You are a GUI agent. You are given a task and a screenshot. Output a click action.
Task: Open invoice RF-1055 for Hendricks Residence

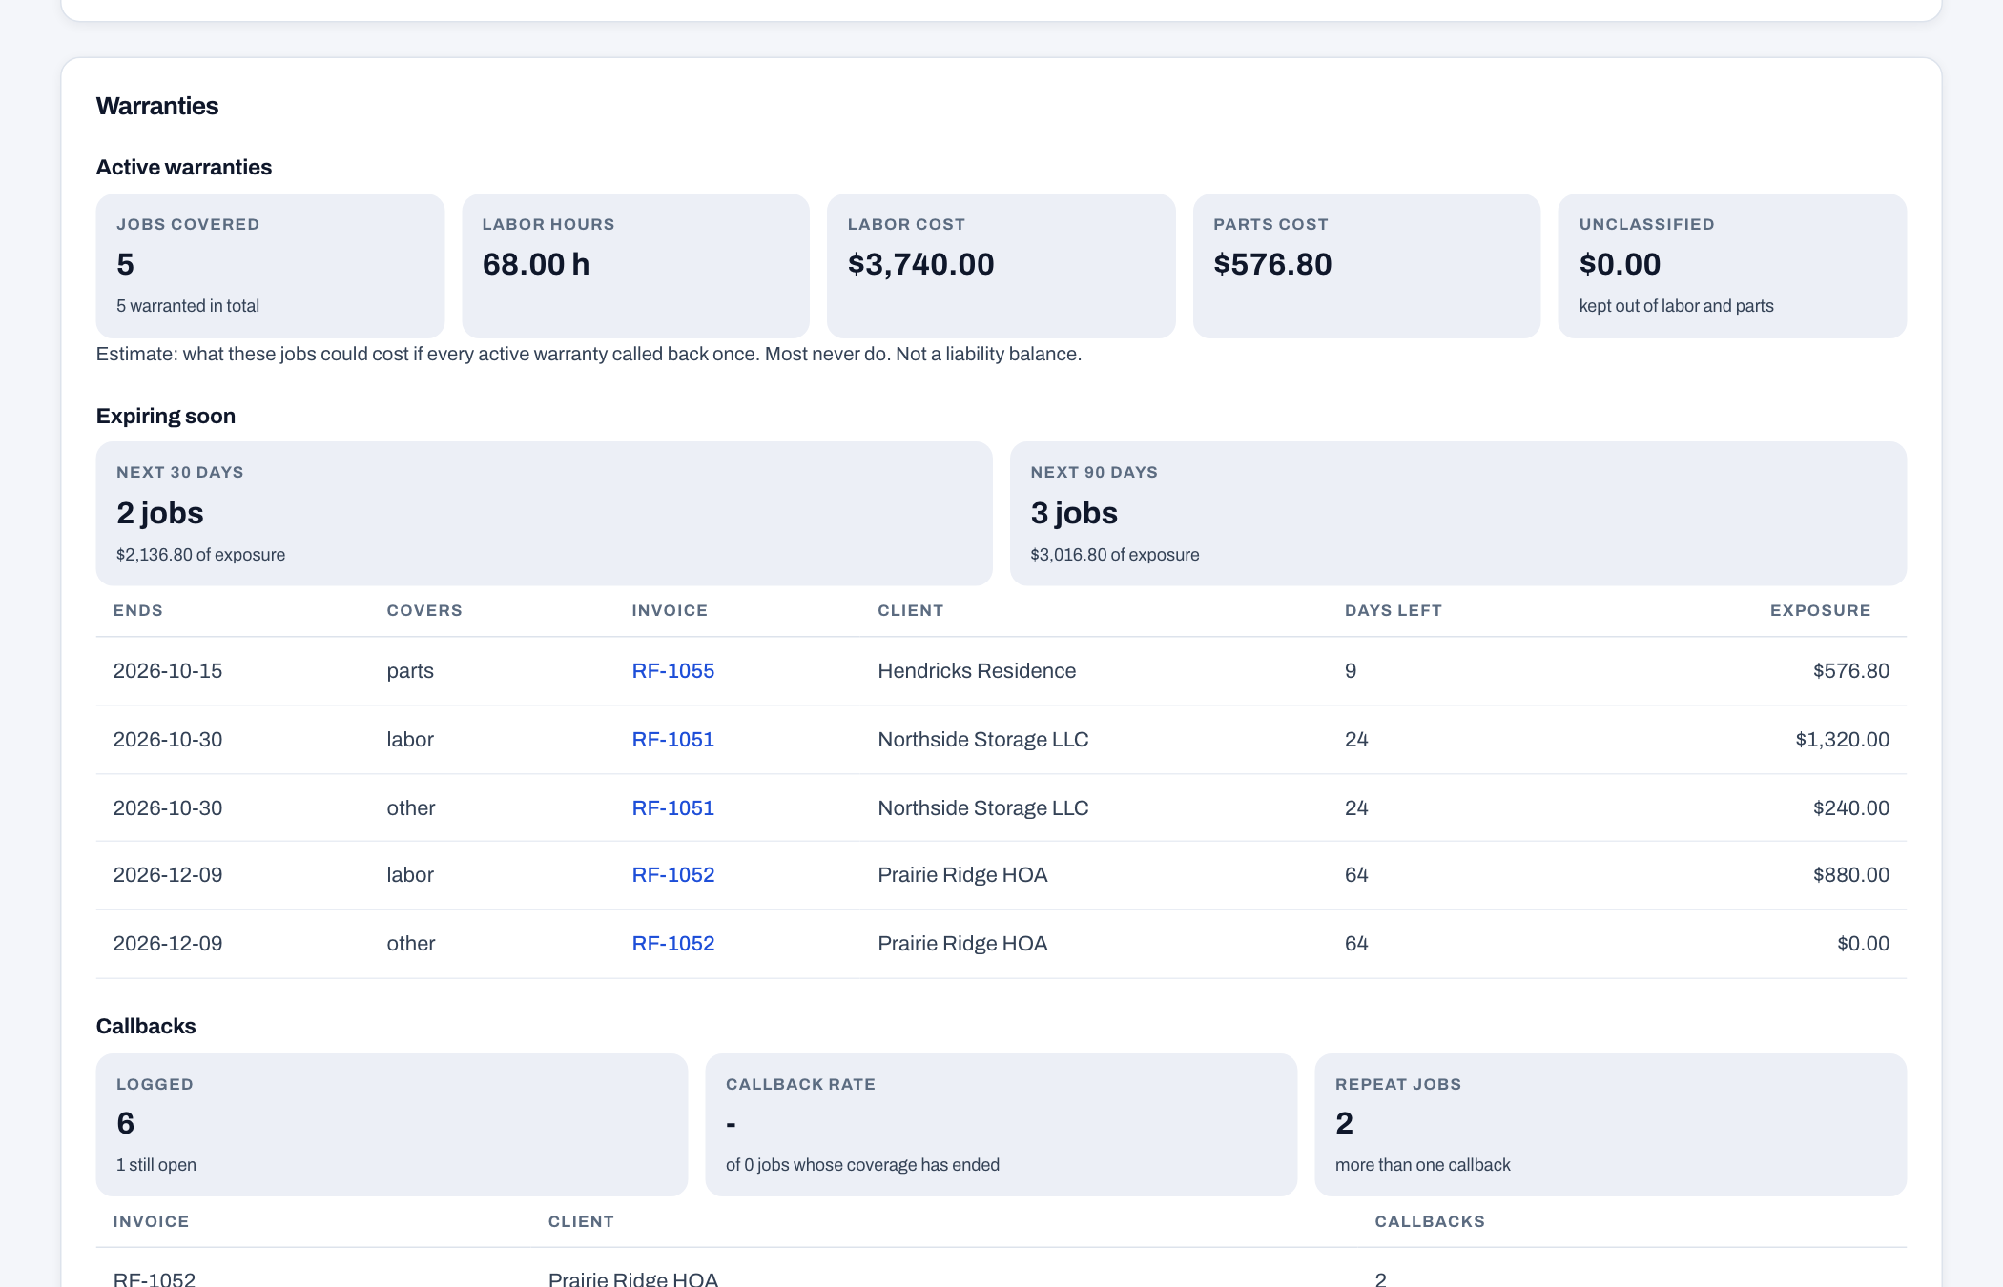point(672,671)
